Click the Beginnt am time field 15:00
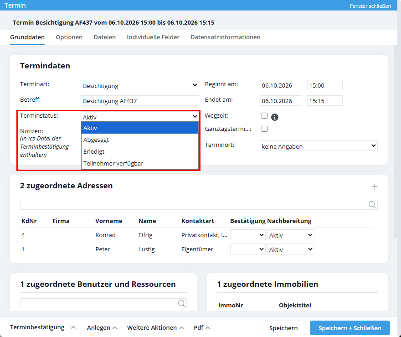The image size is (401, 337). (325, 85)
